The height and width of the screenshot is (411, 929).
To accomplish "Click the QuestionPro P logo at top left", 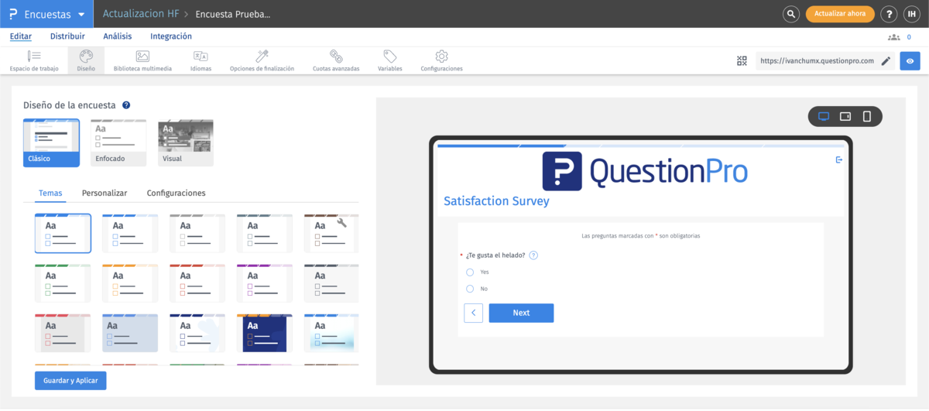I will 12,14.
